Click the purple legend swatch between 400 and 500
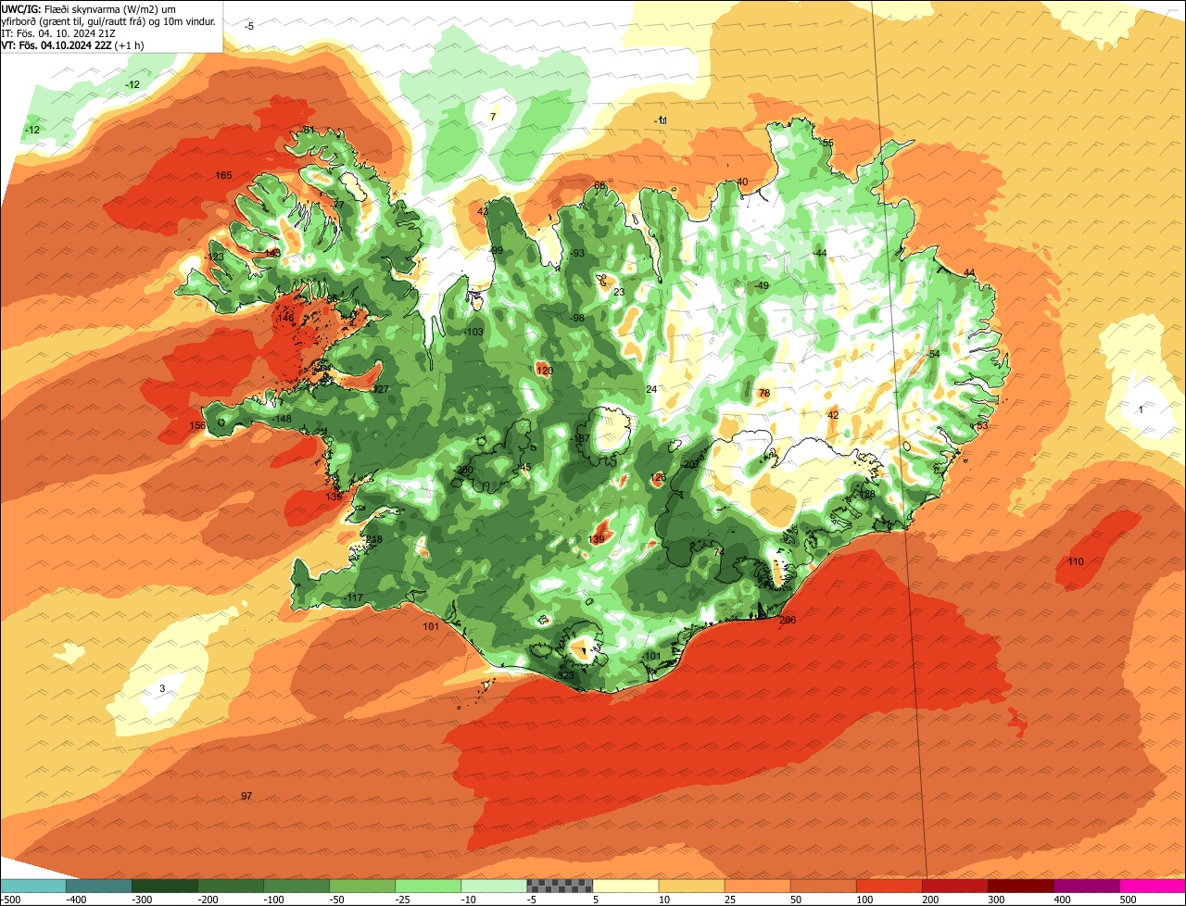 pos(1087,886)
